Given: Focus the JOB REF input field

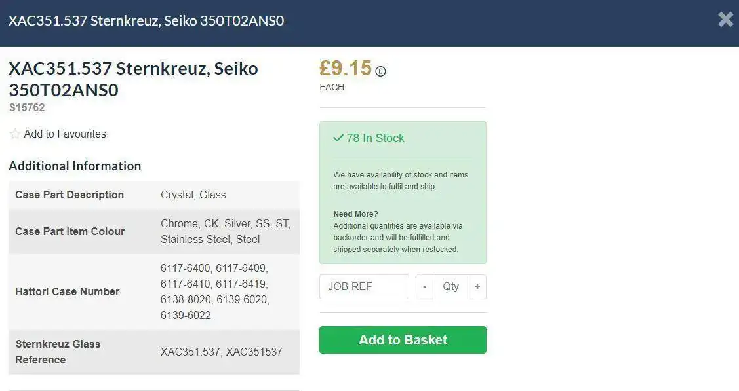Looking at the screenshot, I should 364,287.
